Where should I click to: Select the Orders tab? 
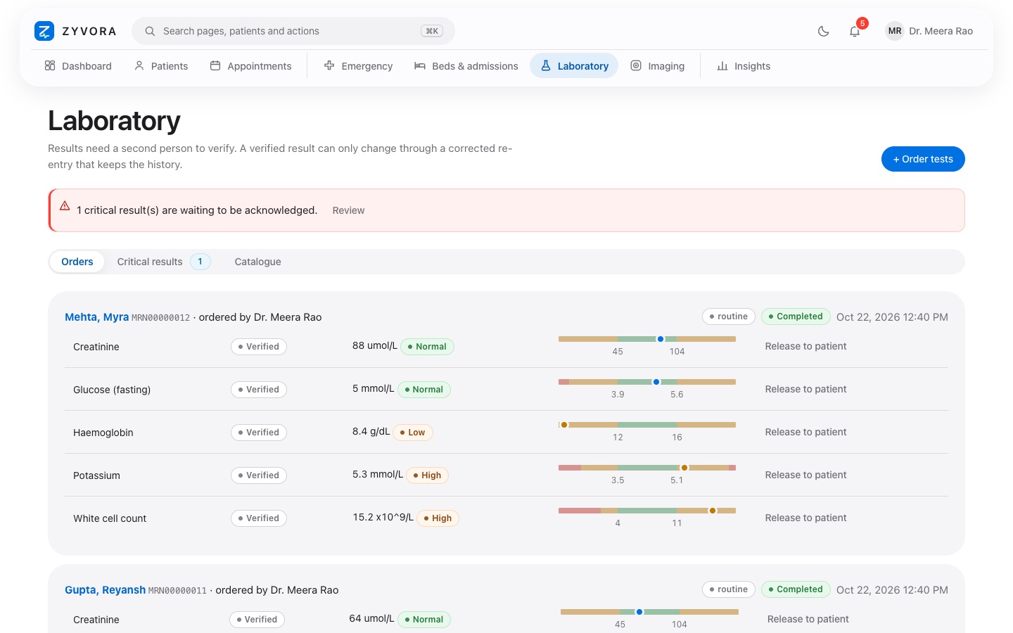pos(77,262)
